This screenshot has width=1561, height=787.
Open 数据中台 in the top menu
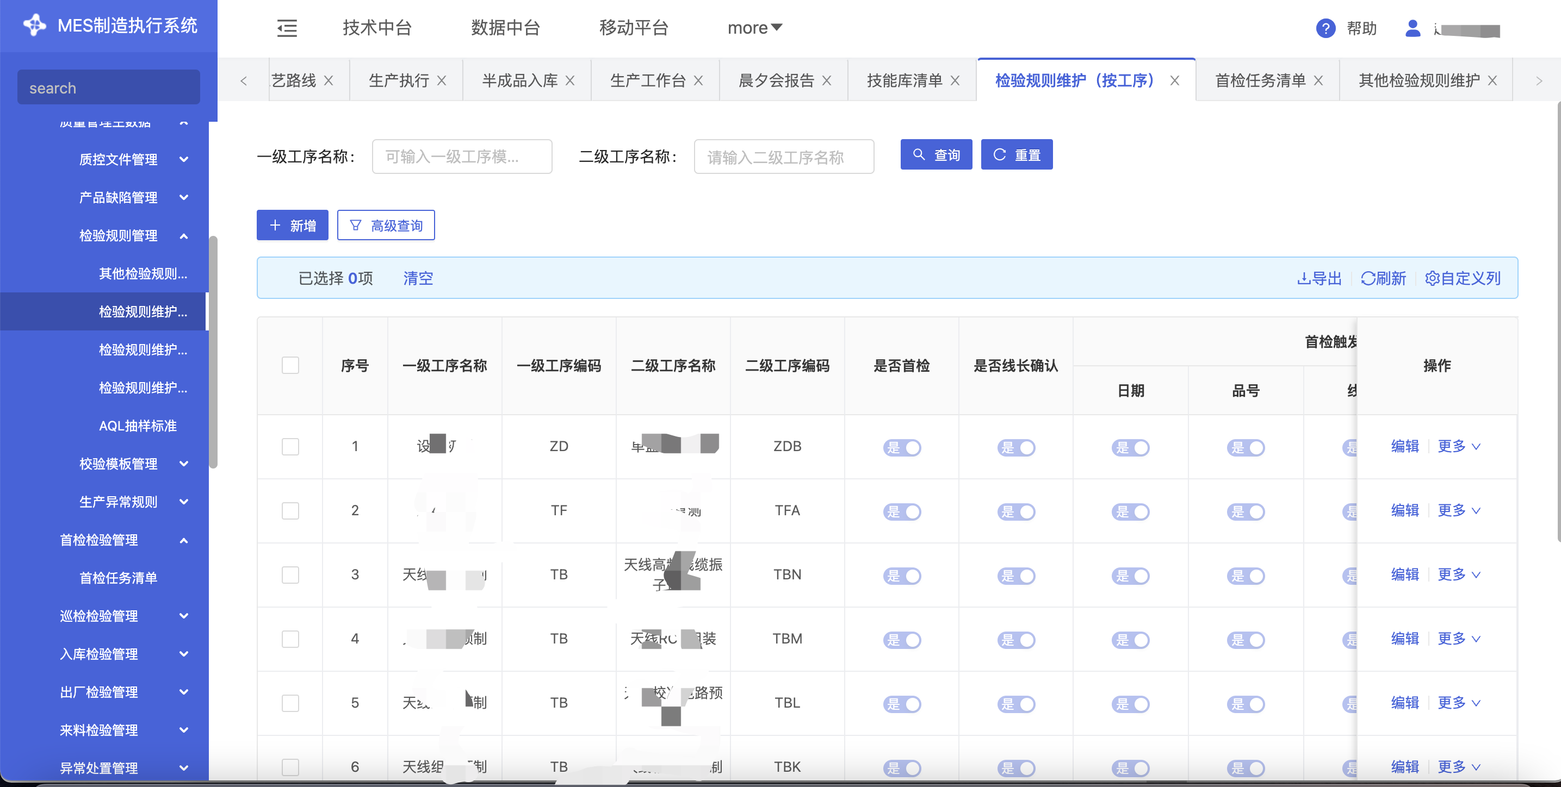click(505, 28)
